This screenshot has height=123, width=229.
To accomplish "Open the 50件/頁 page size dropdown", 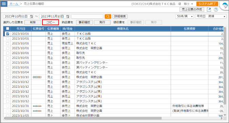I will [x=184, y=17].
